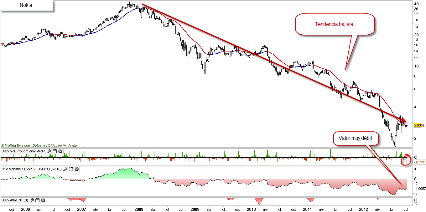Select the 'Tendencia bajista' annotation bubble
This screenshot has width=426, height=212.
[x=334, y=24]
